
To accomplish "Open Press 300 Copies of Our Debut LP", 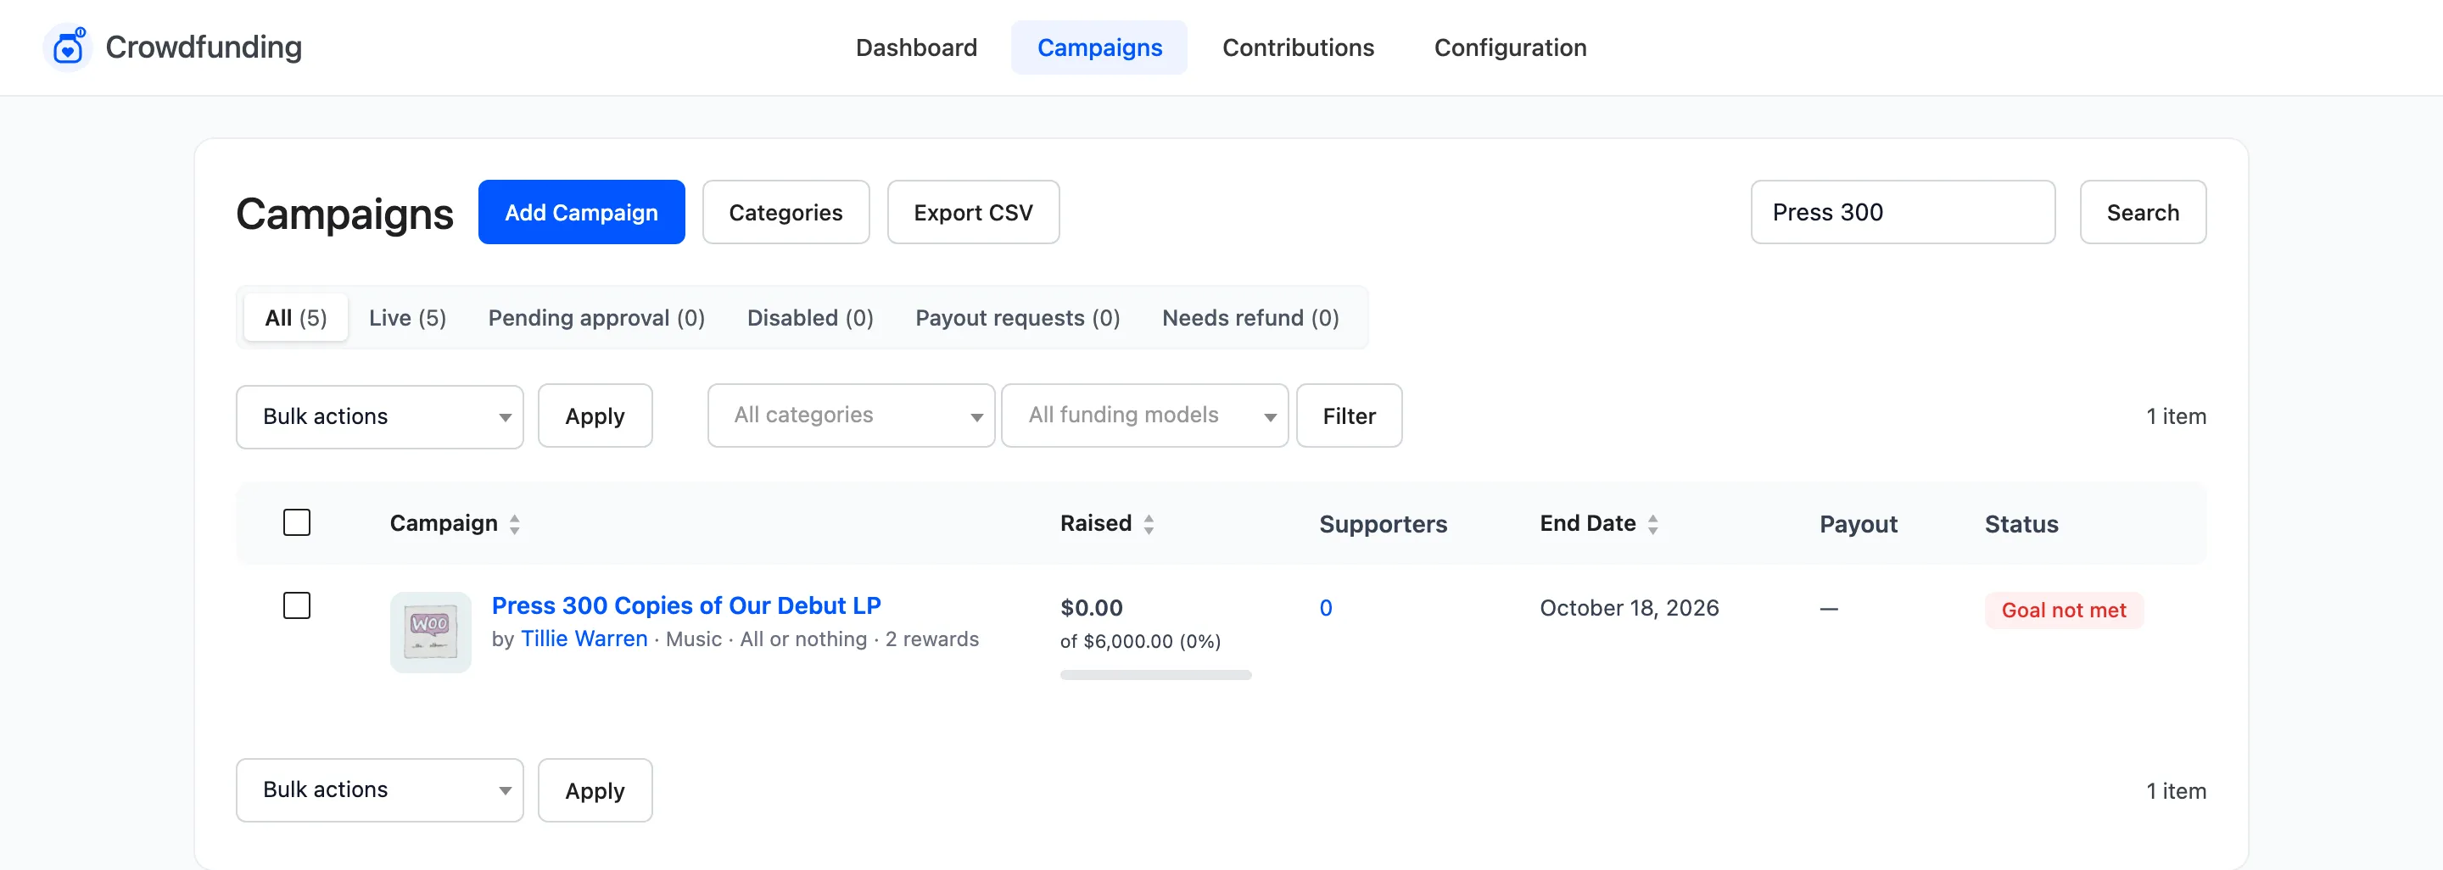I will (685, 605).
